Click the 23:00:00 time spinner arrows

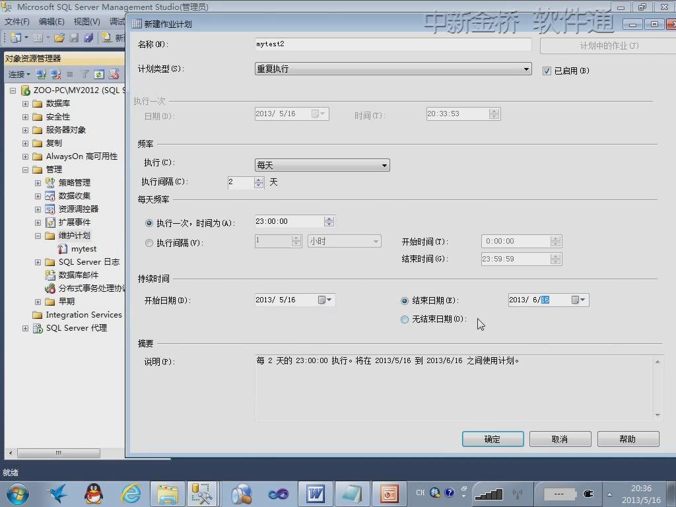pyautogui.click(x=329, y=222)
